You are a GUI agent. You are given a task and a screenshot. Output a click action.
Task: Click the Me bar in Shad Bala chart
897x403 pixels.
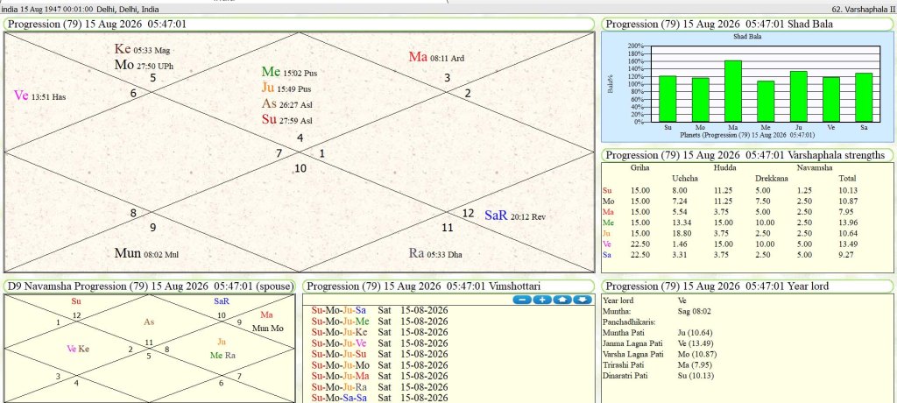click(766, 102)
